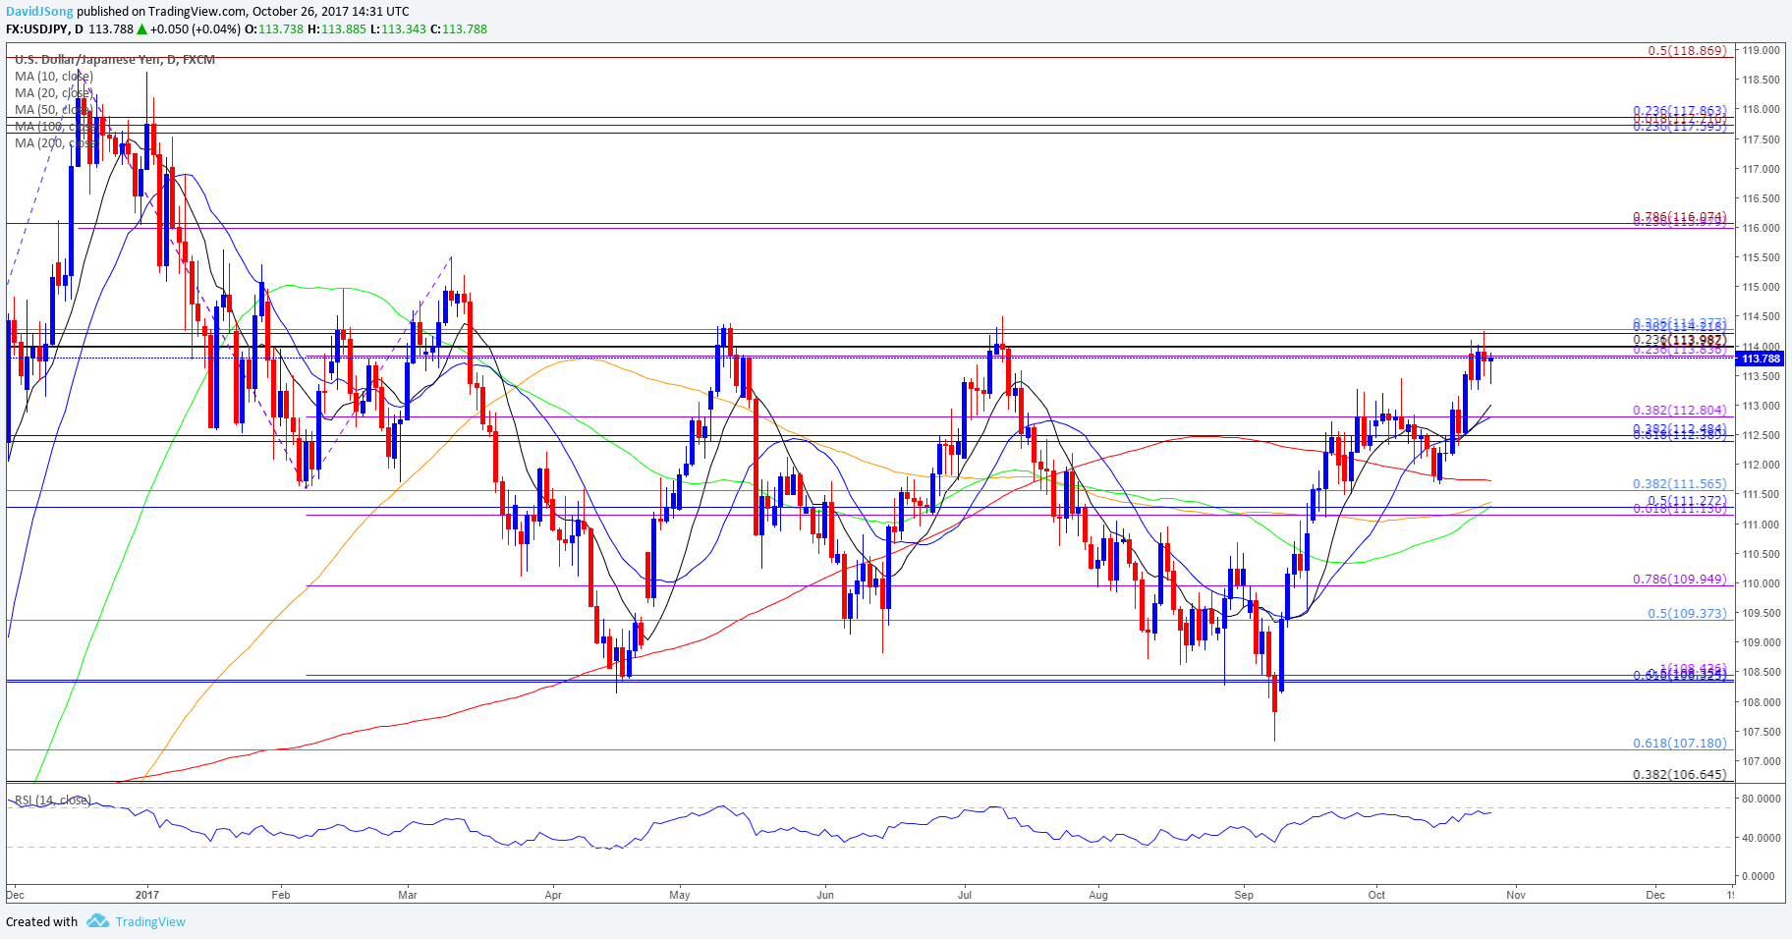Click the Nov time axis label
This screenshot has width=1792, height=939.
point(1516,895)
